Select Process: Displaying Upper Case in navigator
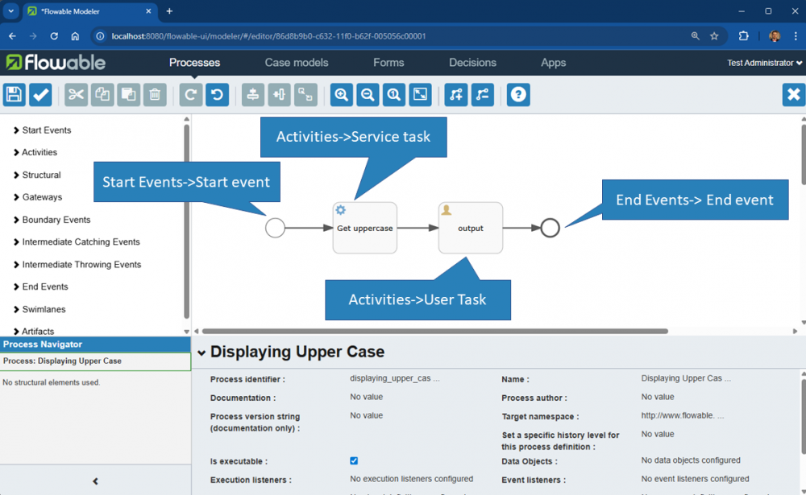This screenshot has height=495, width=806. [x=62, y=361]
